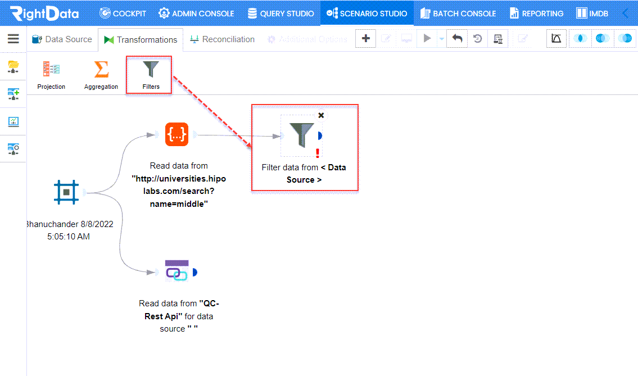Select the Projection transformation
The width and height of the screenshot is (638, 376).
click(x=51, y=75)
